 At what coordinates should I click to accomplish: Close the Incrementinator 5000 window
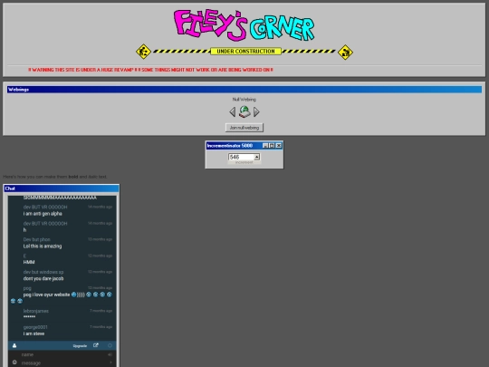click(279, 145)
